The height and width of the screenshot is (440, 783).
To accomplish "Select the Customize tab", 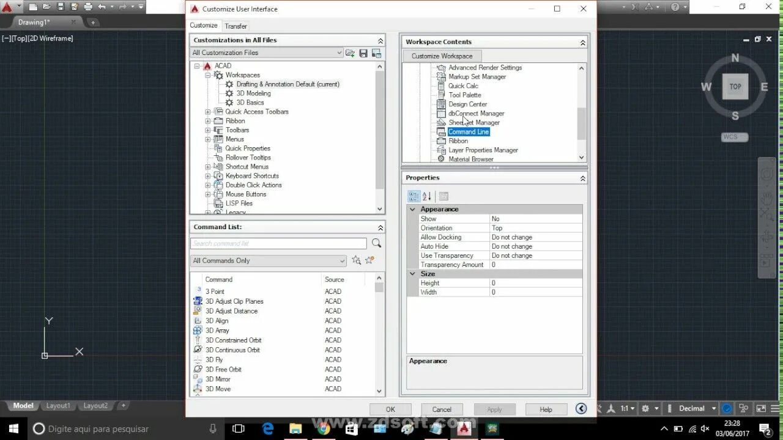I will click(204, 25).
